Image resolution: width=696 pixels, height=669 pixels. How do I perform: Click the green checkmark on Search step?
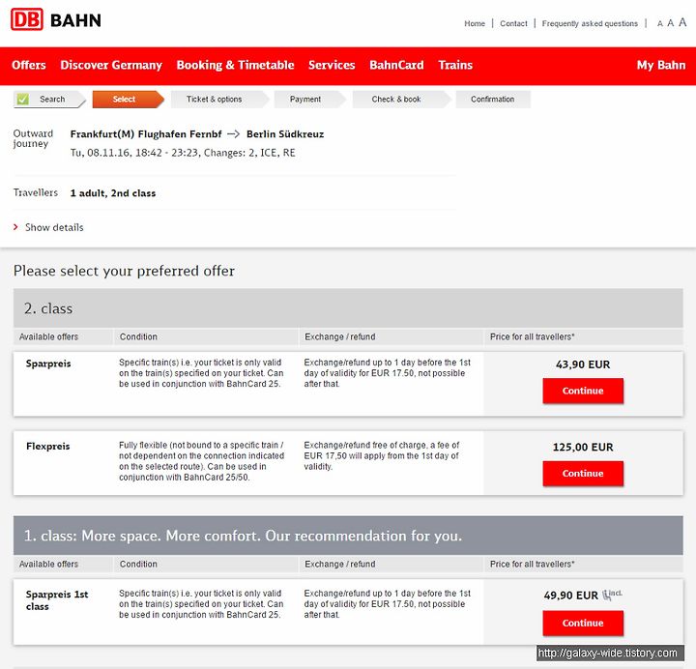pyautogui.click(x=22, y=99)
